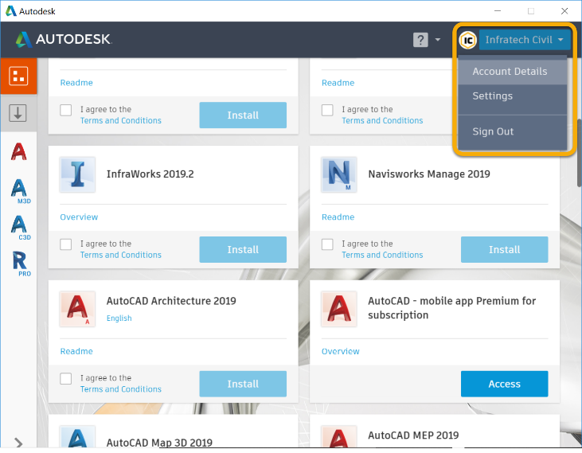Open the help dropdown arrow
The image size is (582, 453).
pos(438,40)
